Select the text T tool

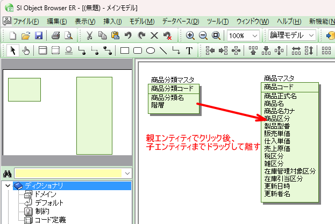[x=189, y=51]
